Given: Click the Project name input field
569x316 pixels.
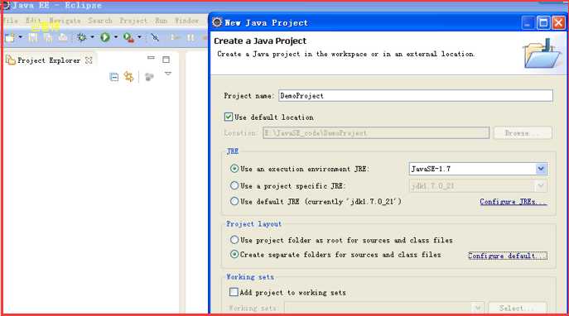Looking at the screenshot, I should 416,96.
